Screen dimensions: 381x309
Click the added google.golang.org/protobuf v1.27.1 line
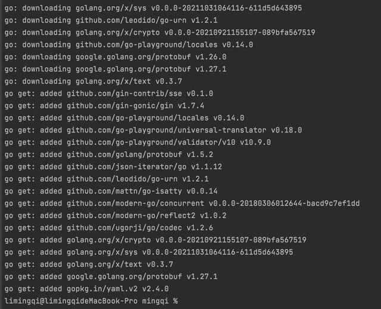pos(111,276)
